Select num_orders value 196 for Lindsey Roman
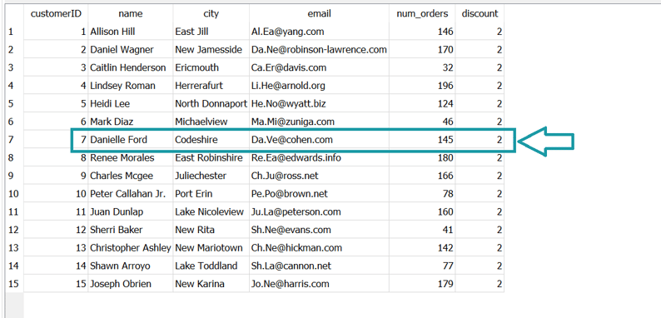 pyautogui.click(x=422, y=86)
